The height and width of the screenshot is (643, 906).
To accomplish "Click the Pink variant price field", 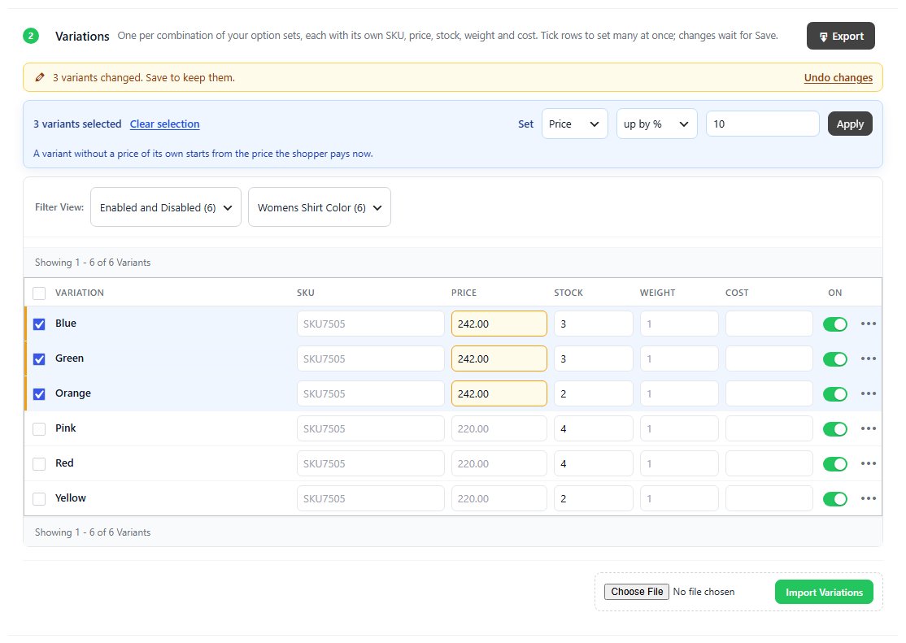I will [499, 428].
